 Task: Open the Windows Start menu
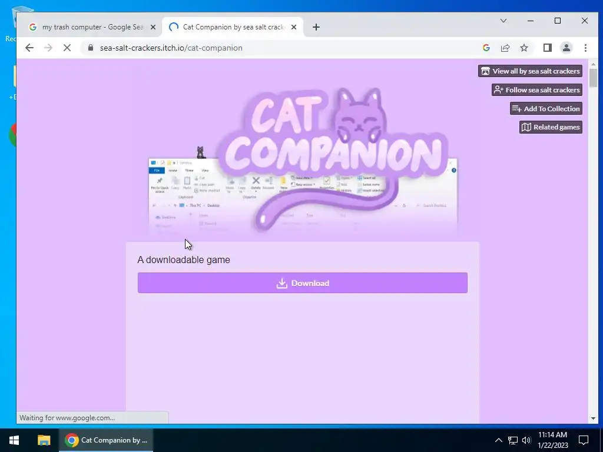coord(14,440)
